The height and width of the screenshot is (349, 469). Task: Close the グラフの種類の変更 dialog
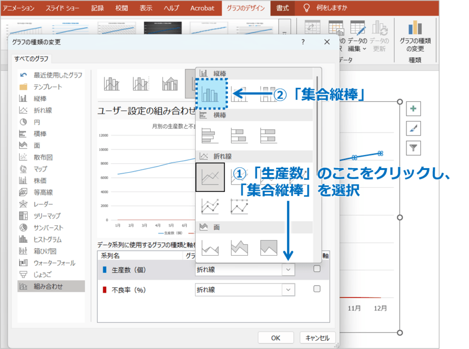pyautogui.click(x=327, y=42)
